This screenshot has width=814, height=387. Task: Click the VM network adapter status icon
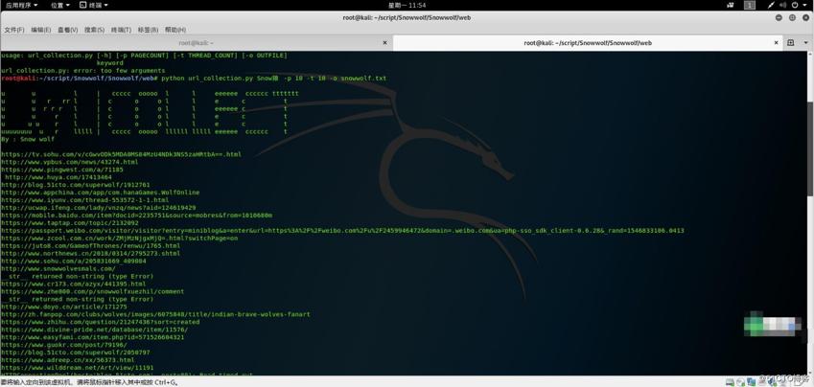pyautogui.click(x=750, y=382)
